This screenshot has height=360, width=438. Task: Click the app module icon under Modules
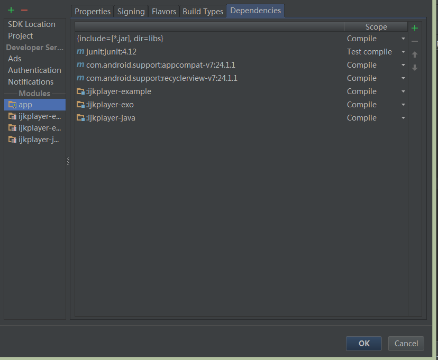[x=13, y=105]
